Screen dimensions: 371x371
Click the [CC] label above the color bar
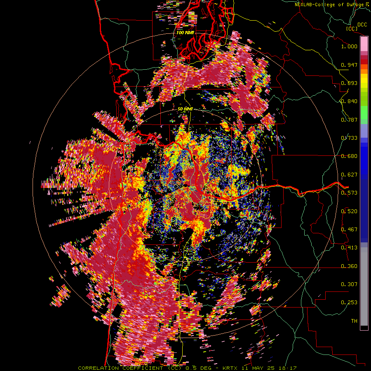coord(352,28)
